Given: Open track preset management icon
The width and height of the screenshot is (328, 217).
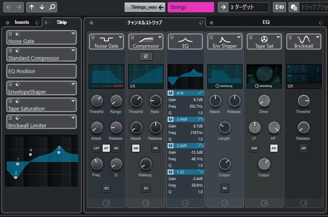Looking at the screenshot, I should 294,7.
